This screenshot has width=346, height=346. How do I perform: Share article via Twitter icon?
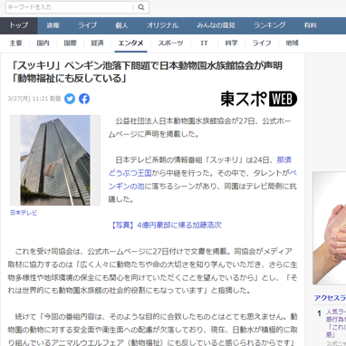70,99
